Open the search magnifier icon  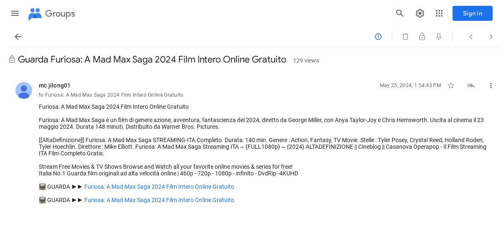tap(400, 13)
